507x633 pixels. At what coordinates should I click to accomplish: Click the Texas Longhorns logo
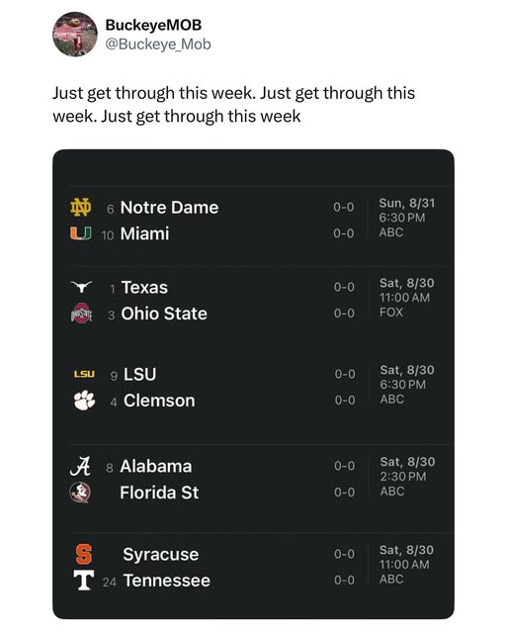click(x=82, y=287)
